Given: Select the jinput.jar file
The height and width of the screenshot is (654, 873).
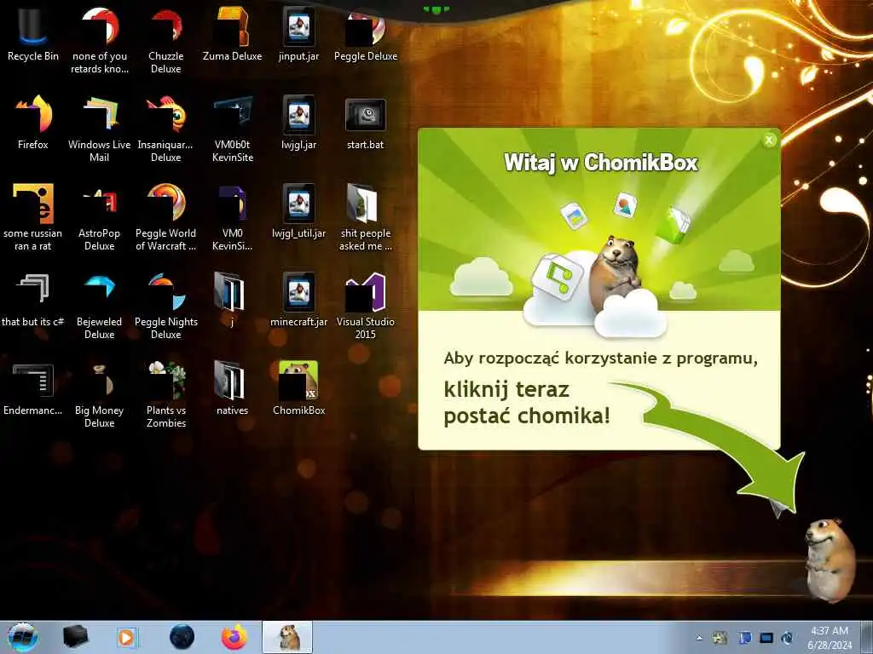Looking at the screenshot, I should click(x=299, y=34).
